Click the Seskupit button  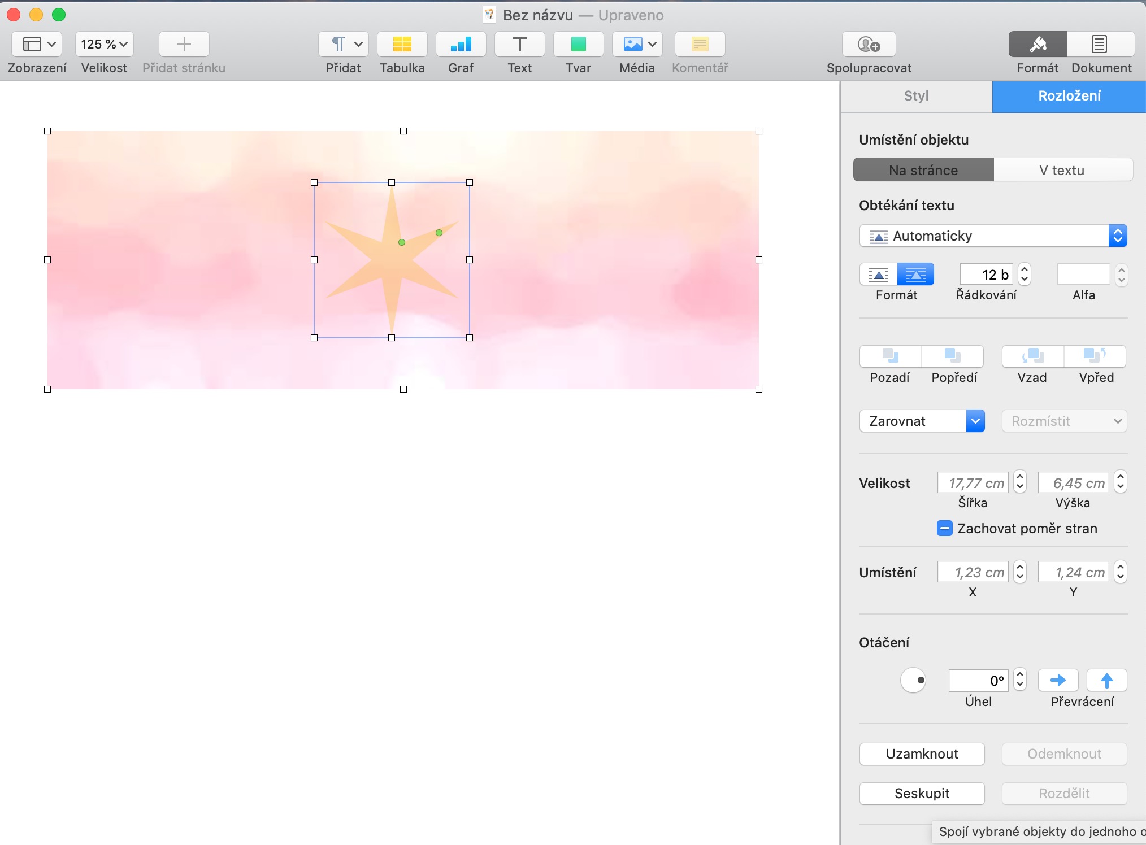coord(922,793)
